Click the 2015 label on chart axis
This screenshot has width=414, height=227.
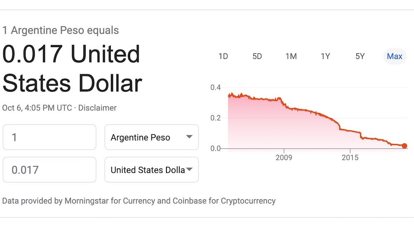[x=350, y=157]
